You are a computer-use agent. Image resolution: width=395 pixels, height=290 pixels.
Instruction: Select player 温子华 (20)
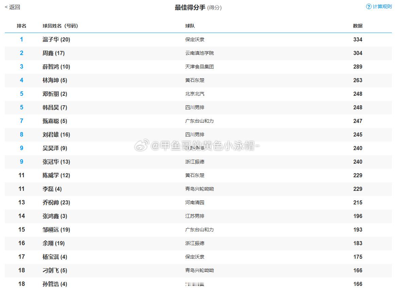56,39
